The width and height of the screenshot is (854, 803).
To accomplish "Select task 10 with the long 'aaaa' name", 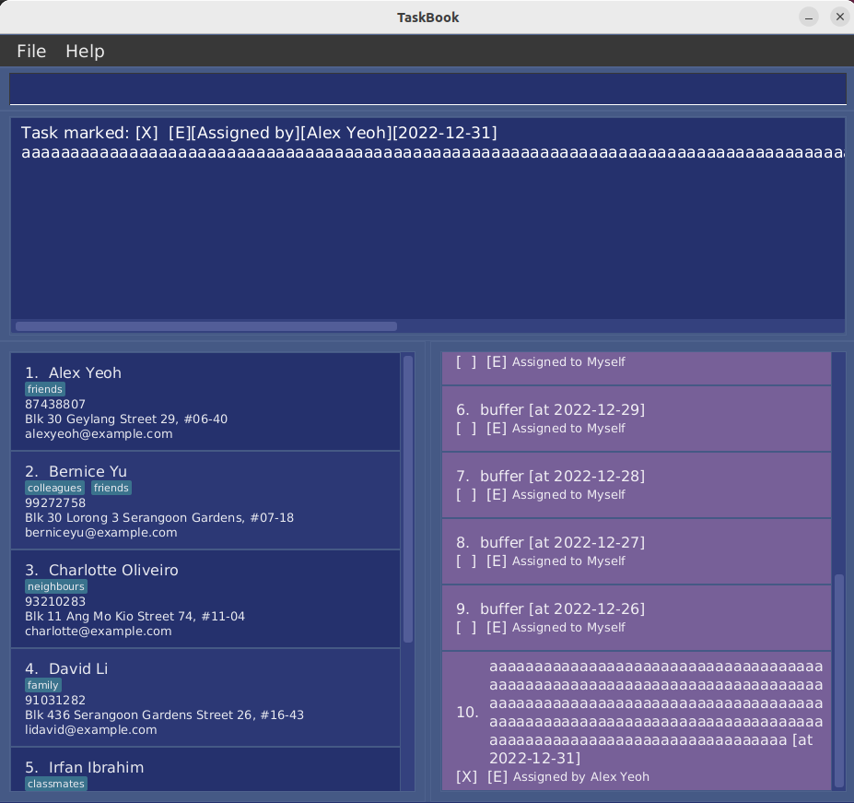I will pyautogui.click(x=637, y=721).
